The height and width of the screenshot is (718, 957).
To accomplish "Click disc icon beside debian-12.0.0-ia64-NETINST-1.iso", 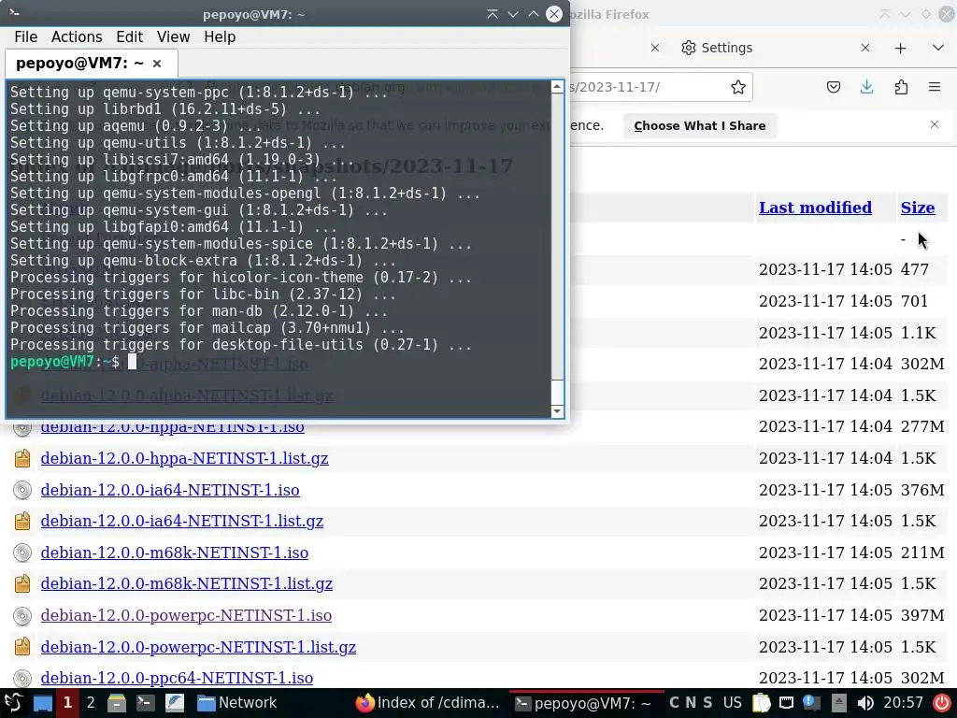I will [x=22, y=490].
